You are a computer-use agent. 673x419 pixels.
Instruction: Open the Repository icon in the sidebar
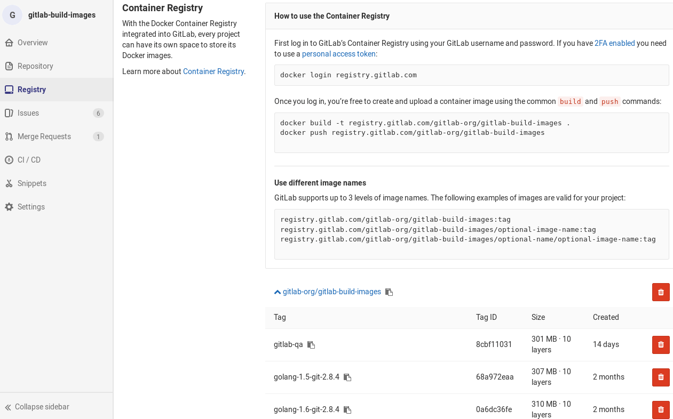[9, 66]
